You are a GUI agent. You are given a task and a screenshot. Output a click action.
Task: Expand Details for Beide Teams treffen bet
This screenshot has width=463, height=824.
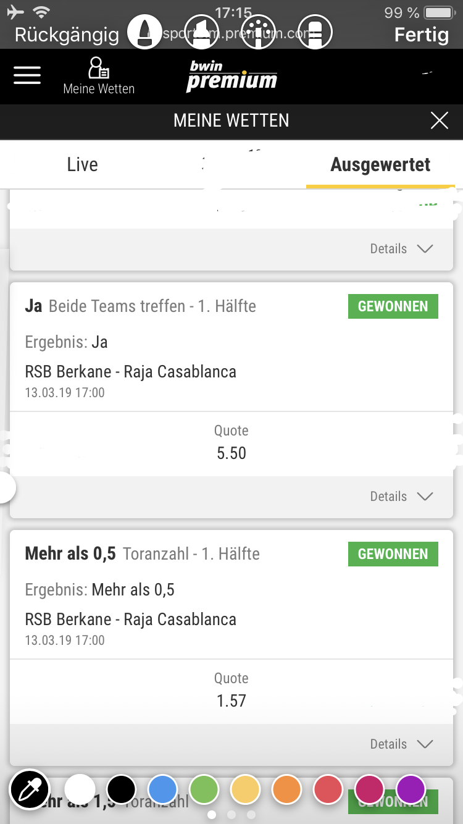pos(401,496)
